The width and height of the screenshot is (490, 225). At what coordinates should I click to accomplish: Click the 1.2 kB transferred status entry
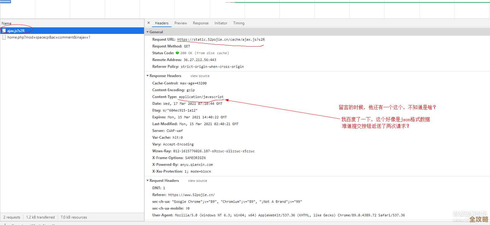pos(40,217)
